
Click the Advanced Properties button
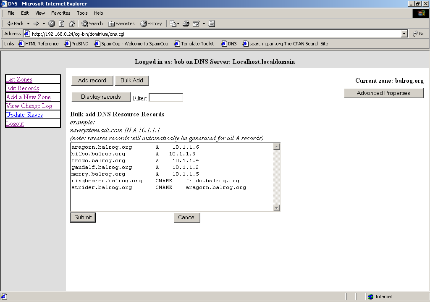pos(383,93)
